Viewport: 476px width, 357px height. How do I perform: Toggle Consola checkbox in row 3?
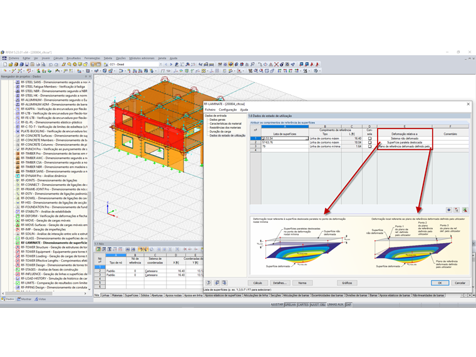coord(370,147)
